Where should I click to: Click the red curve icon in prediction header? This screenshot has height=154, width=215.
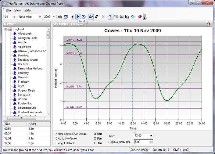209,24
